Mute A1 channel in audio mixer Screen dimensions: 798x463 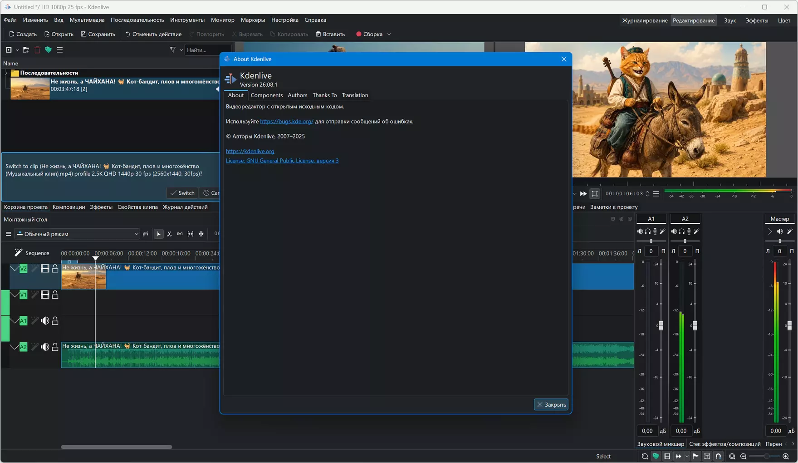(640, 231)
